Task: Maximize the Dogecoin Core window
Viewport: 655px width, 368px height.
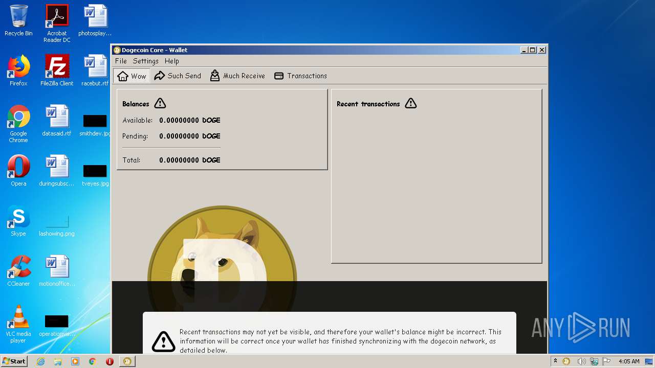Action: point(533,50)
